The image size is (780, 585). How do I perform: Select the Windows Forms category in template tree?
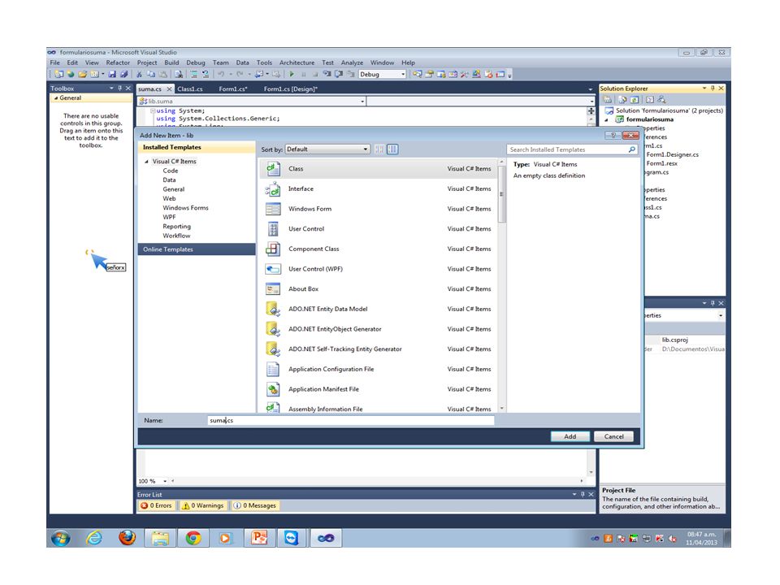185,208
